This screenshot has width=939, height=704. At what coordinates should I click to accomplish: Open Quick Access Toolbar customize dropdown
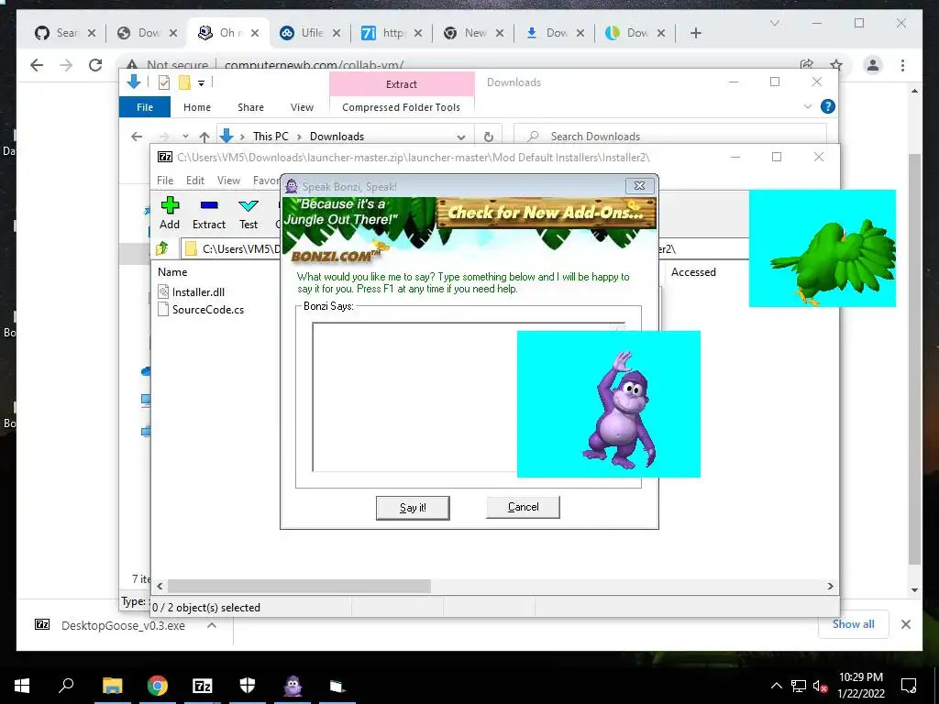201,83
